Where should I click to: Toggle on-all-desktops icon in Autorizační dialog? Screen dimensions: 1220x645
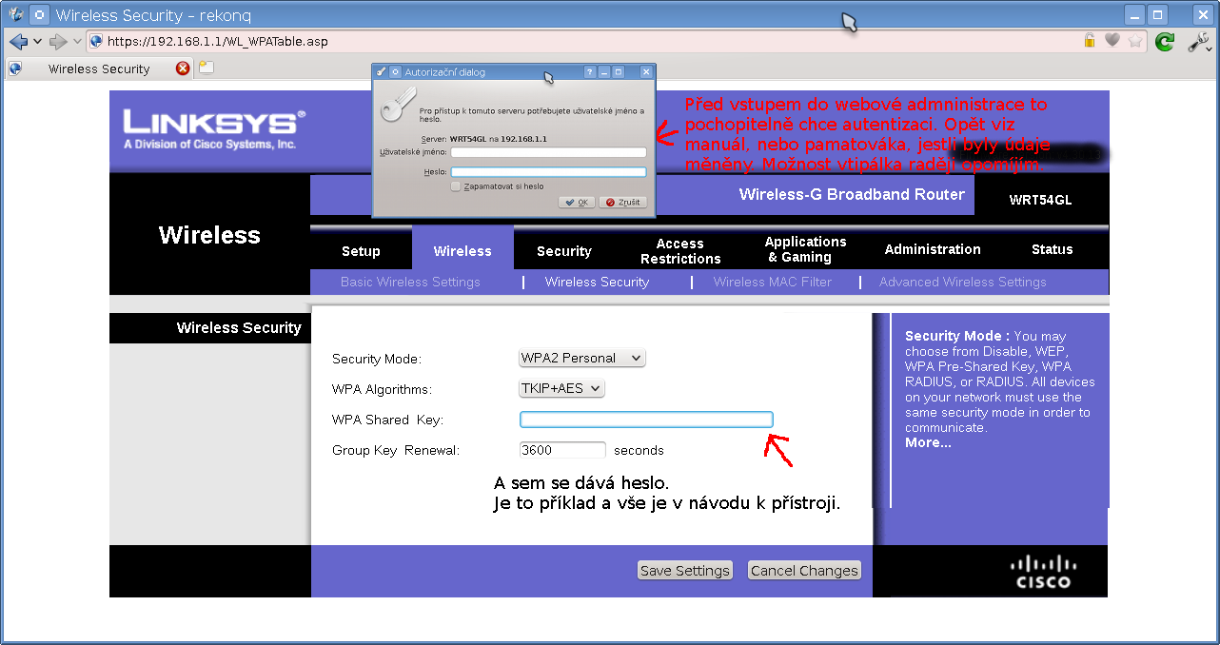(396, 71)
